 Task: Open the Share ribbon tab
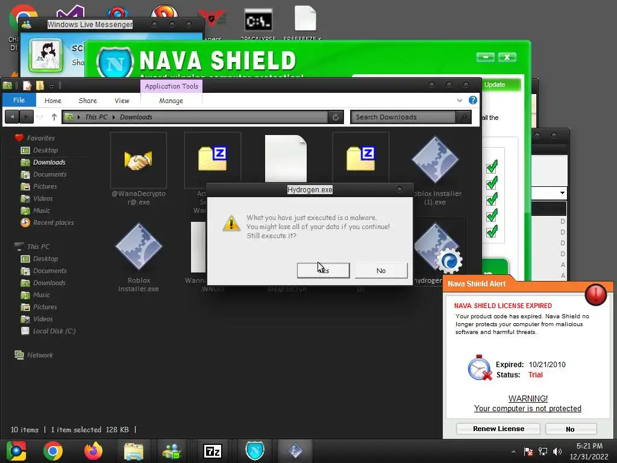pyautogui.click(x=88, y=101)
